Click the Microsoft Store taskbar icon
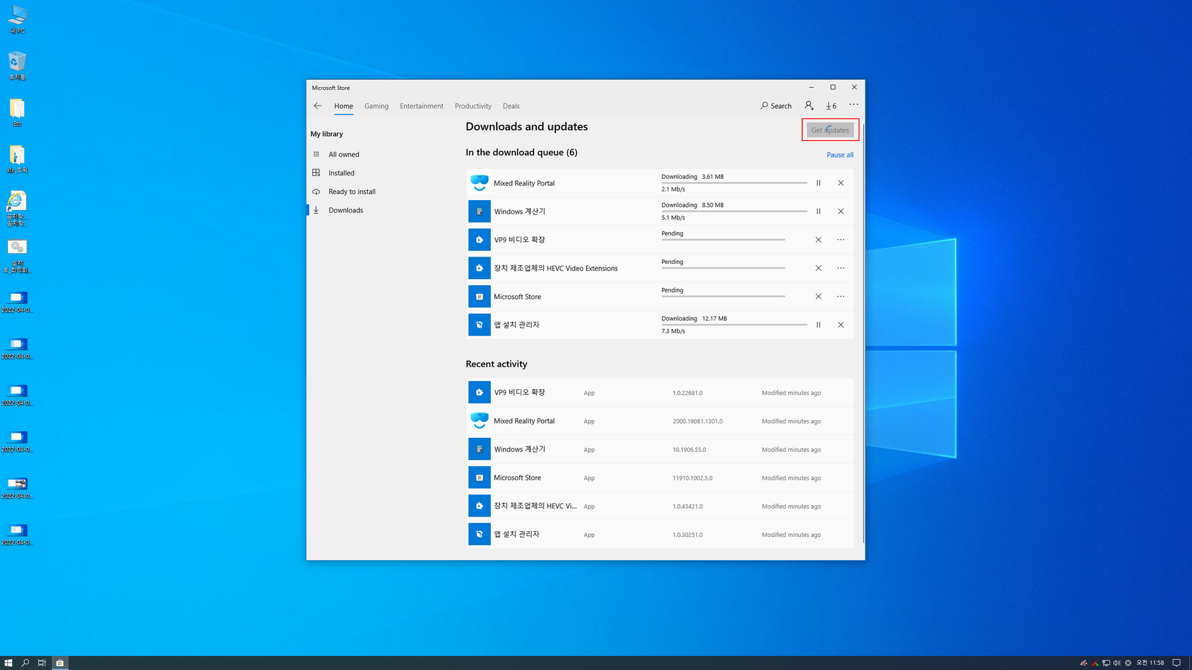Screen dimensions: 1192x670 [60, 663]
